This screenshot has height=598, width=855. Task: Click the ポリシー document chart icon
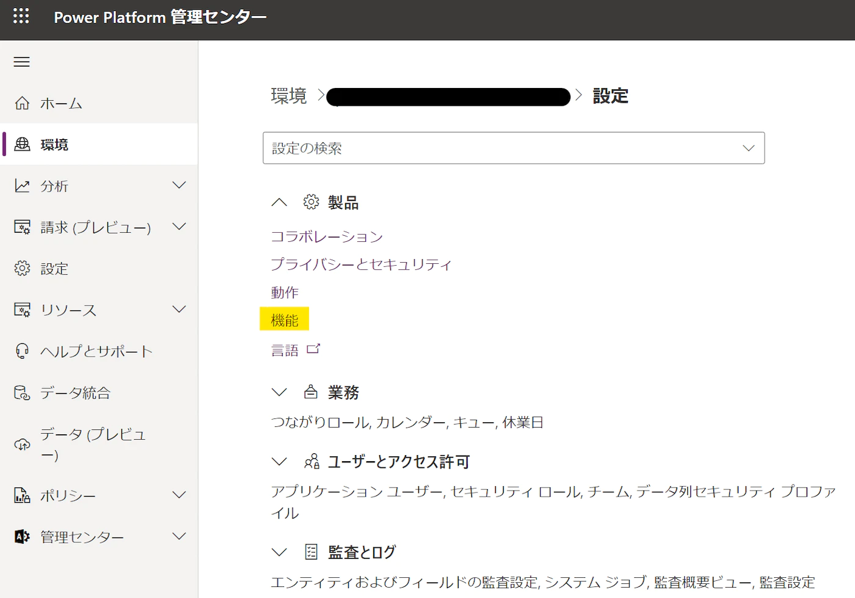pyautogui.click(x=22, y=495)
